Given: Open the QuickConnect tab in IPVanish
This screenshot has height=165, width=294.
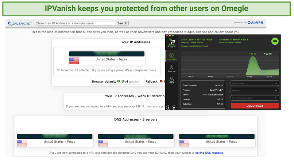Looking at the screenshot, I should coord(171,56).
